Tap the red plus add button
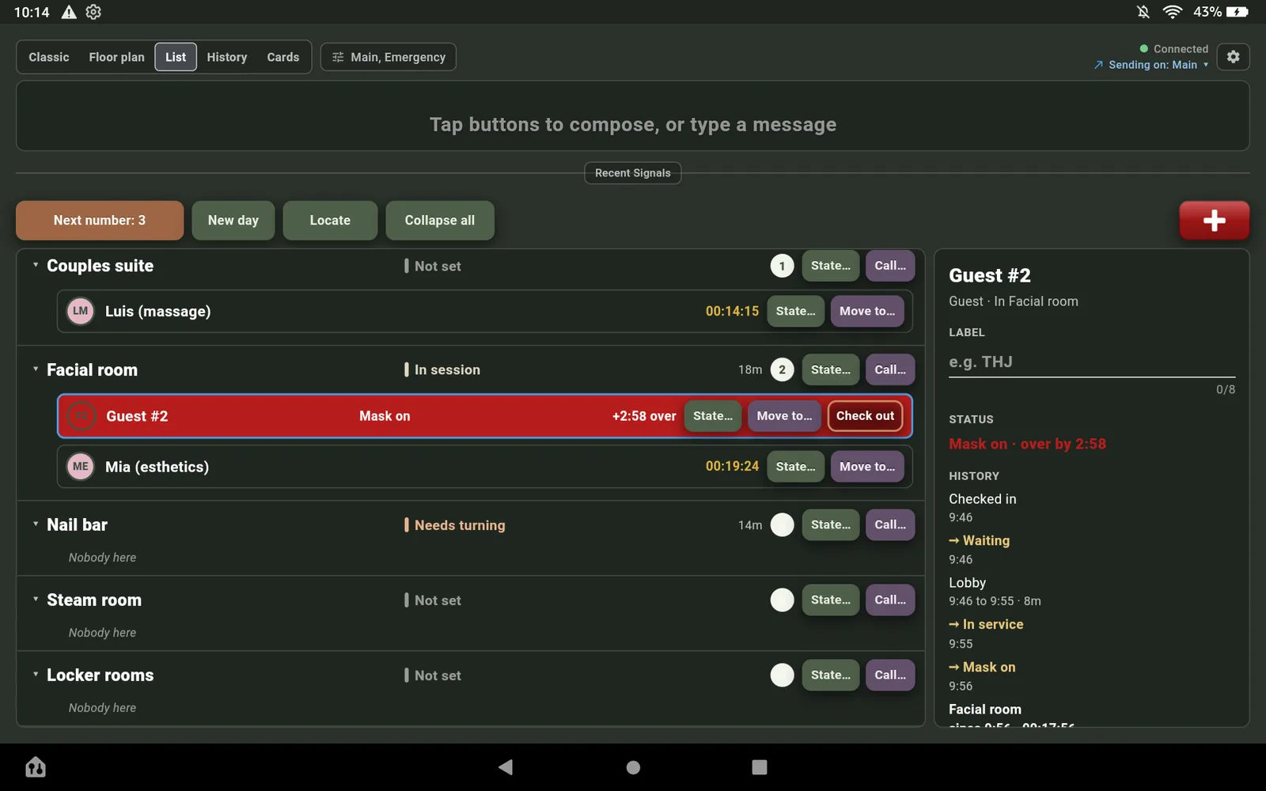The image size is (1266, 791). tap(1214, 220)
